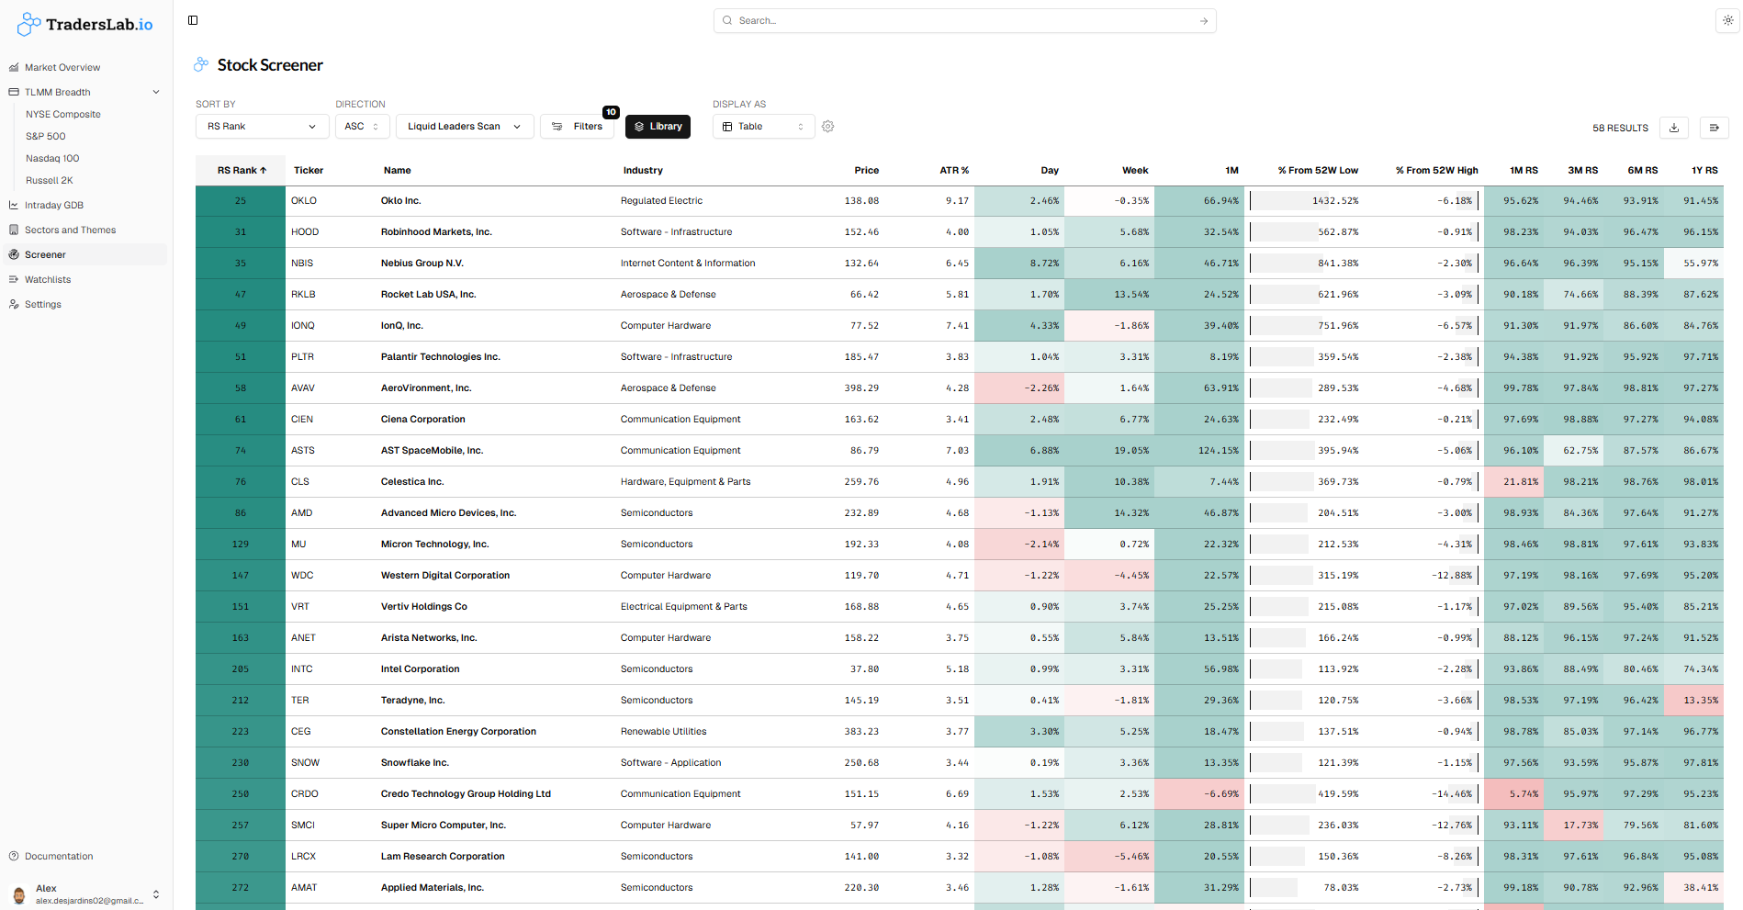Click the Stock Screener title icon
The width and height of the screenshot is (1743, 910).
pos(201,64)
